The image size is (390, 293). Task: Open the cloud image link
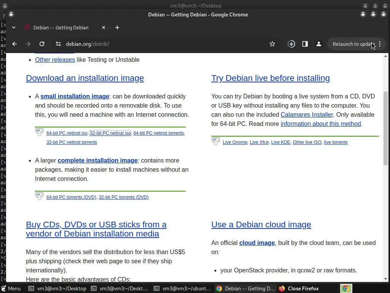click(257, 243)
